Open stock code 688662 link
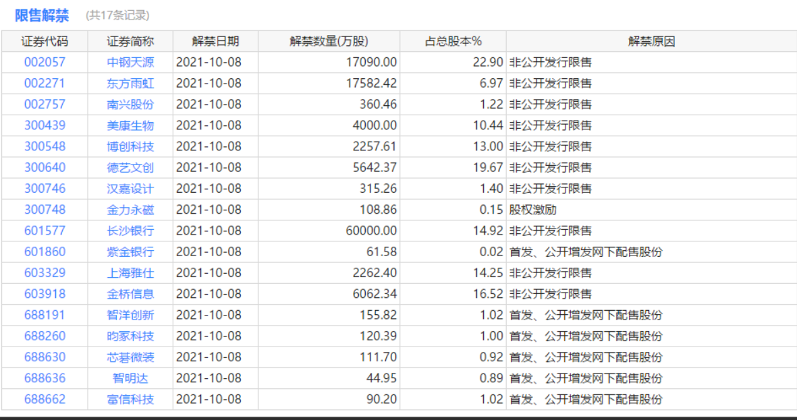 45,399
